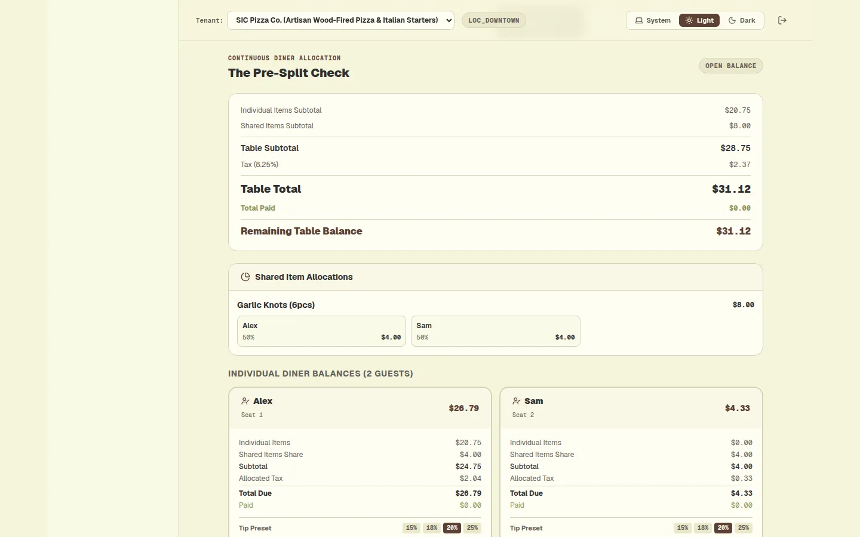Click Sam's Allocated Tax value $0.33
860x537 pixels.
click(742, 479)
